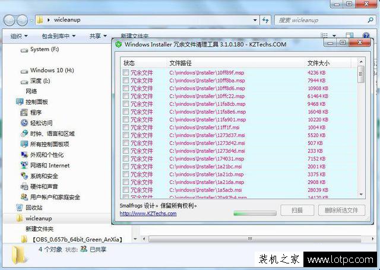The image size is (380, 270).
Task: Enable the checkbox for 11fa8cb.msp
Action: [125, 104]
